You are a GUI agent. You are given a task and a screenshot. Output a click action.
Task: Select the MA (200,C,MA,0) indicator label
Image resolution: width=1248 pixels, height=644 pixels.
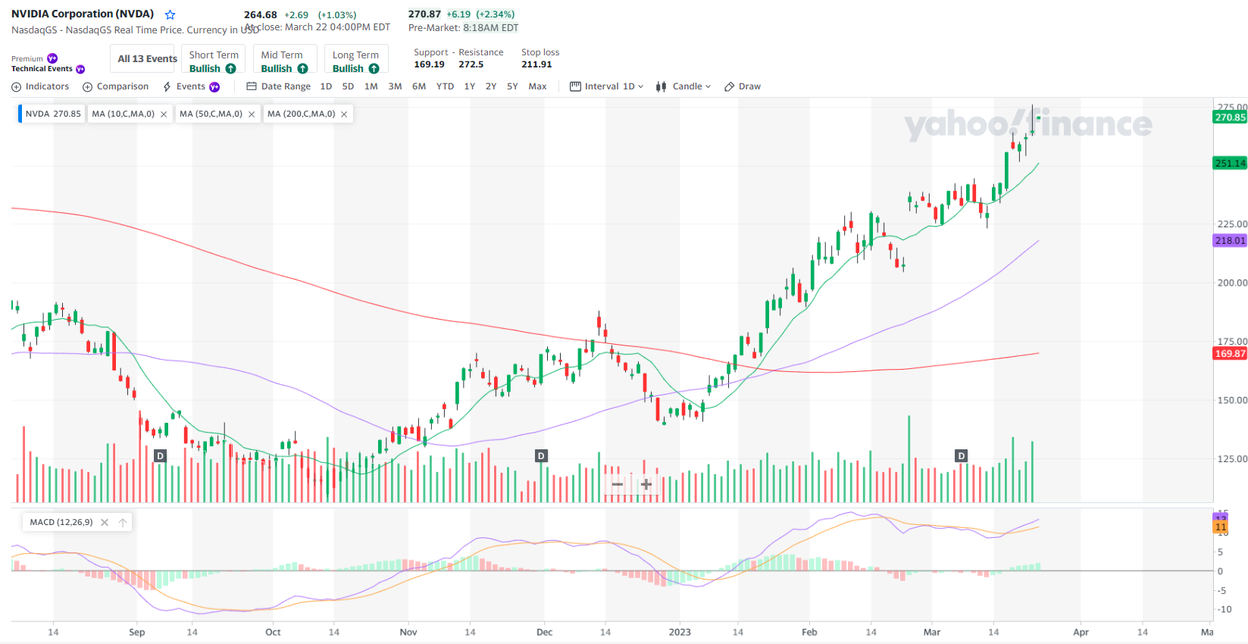click(x=301, y=114)
